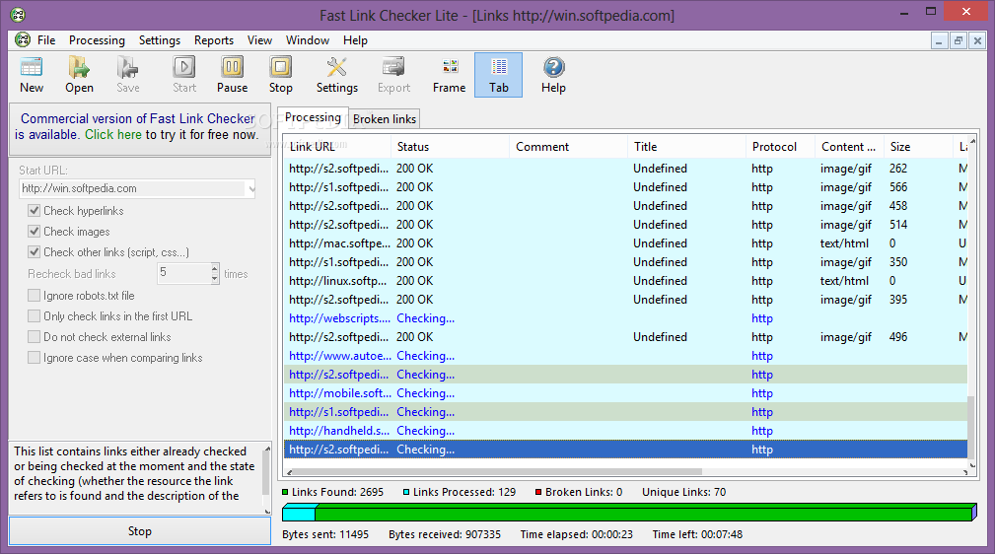Select the http://webscripts... Checking row
Screen dimensions: 995x554
625,318
